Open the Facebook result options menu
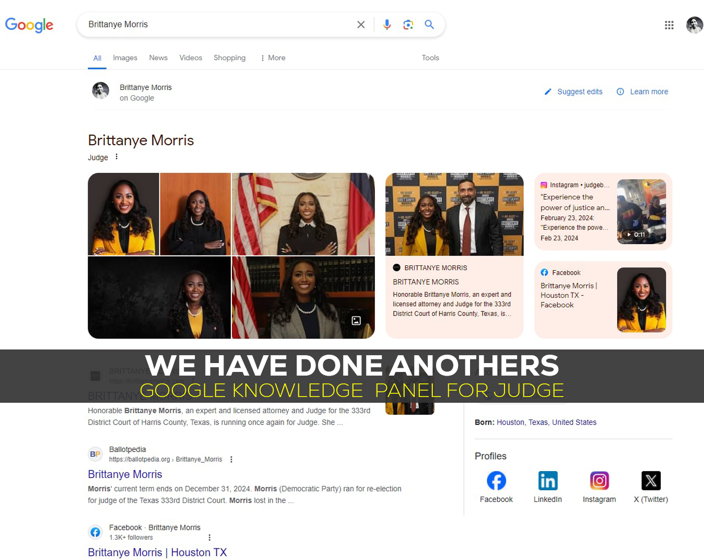 209,538
